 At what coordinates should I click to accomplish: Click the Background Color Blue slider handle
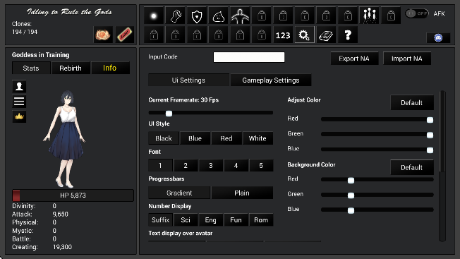tap(351, 210)
